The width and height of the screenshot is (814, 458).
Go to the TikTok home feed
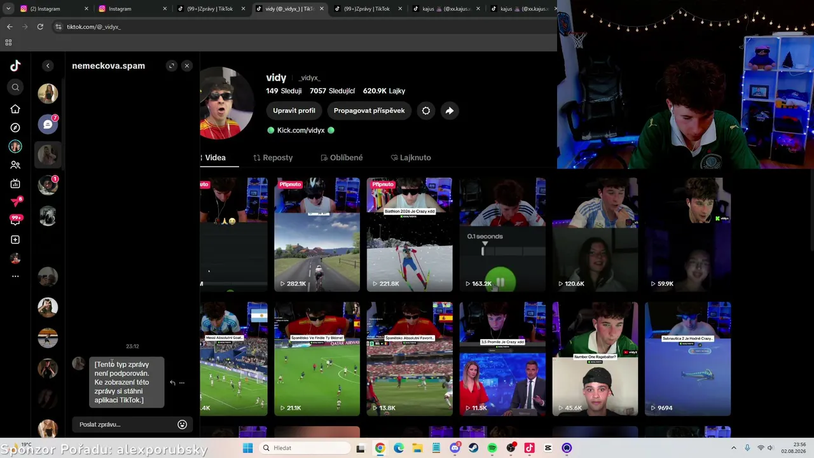15,109
